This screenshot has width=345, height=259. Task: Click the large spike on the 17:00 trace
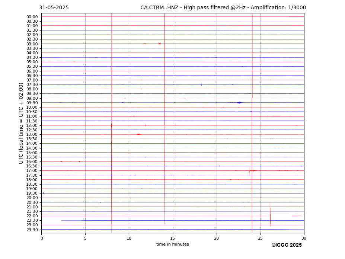point(250,171)
